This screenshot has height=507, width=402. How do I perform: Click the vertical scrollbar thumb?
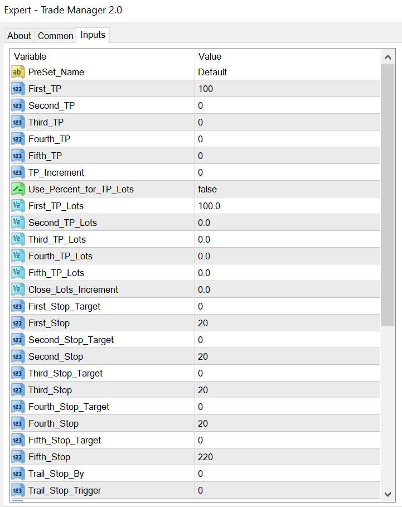388,195
